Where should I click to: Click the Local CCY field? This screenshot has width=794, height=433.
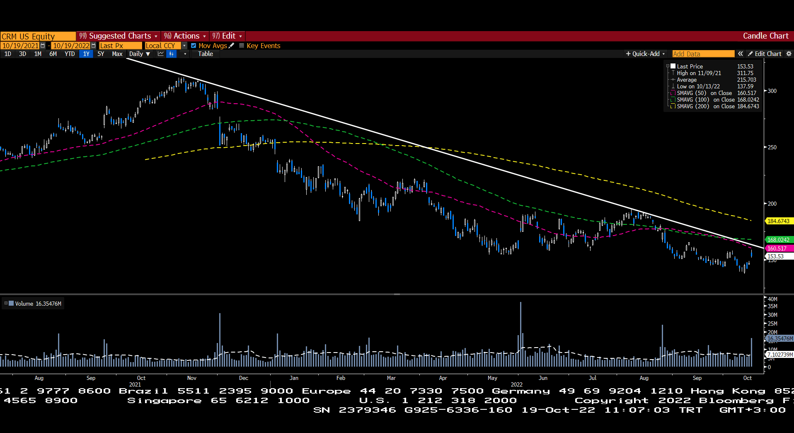[x=163, y=46]
